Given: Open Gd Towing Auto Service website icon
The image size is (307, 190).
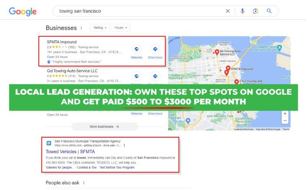Looking at the screenshot, I should (137, 76).
